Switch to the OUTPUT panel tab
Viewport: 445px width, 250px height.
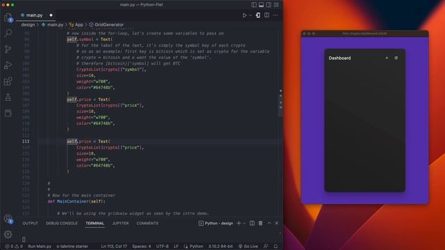[30, 224]
